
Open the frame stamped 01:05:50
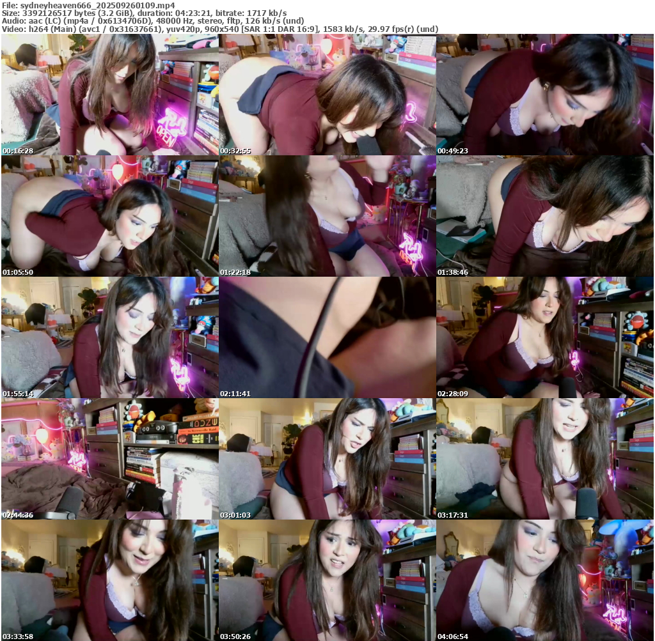[x=110, y=216]
